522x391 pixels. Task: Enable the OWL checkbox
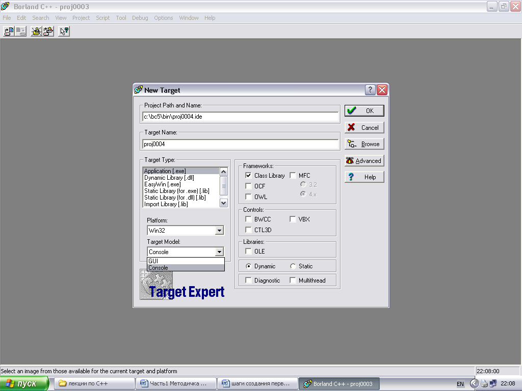click(x=248, y=197)
